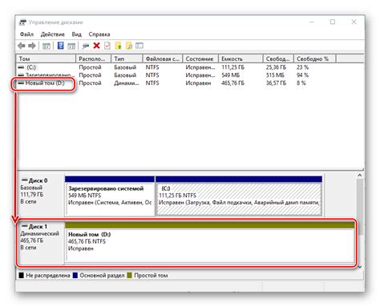
Task: Open the Справка menu
Action: 99,34
